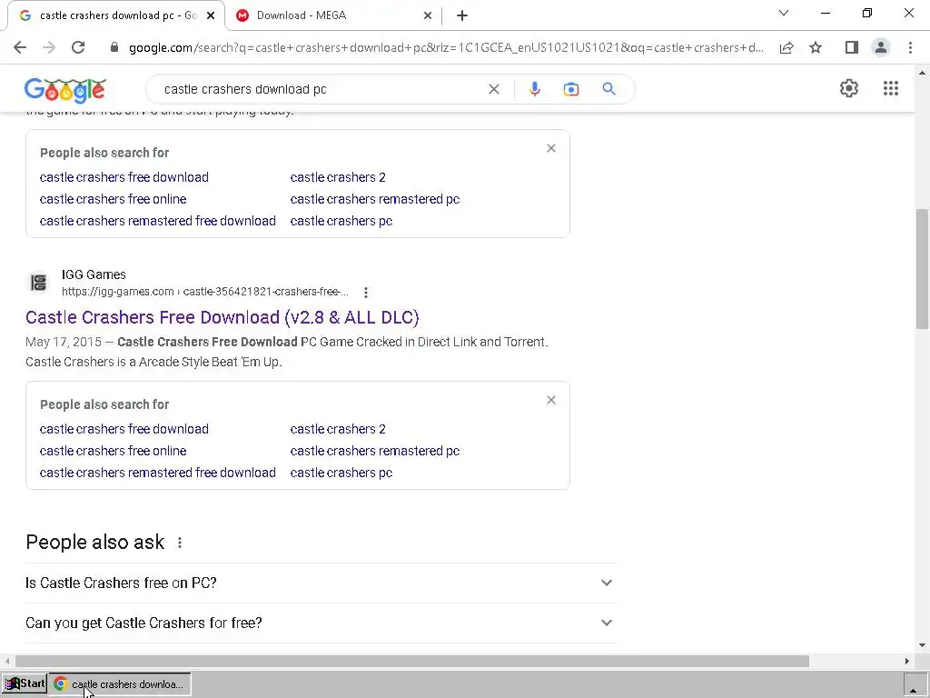Open the browser side panel

point(852,47)
